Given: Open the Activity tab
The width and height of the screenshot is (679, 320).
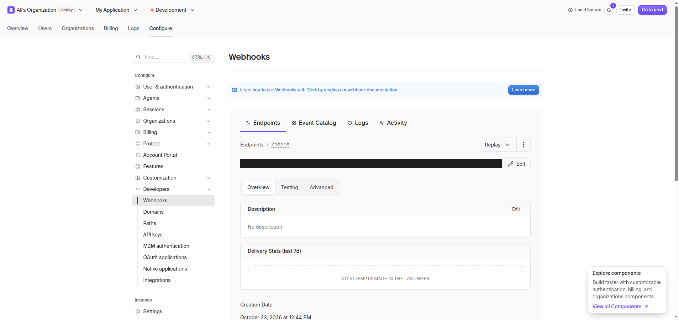Looking at the screenshot, I should point(393,123).
